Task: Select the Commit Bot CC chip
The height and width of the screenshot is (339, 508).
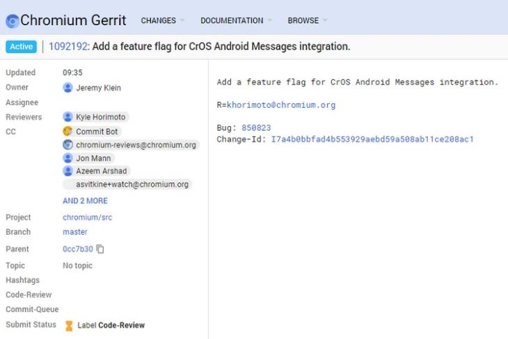Action: [x=92, y=132]
